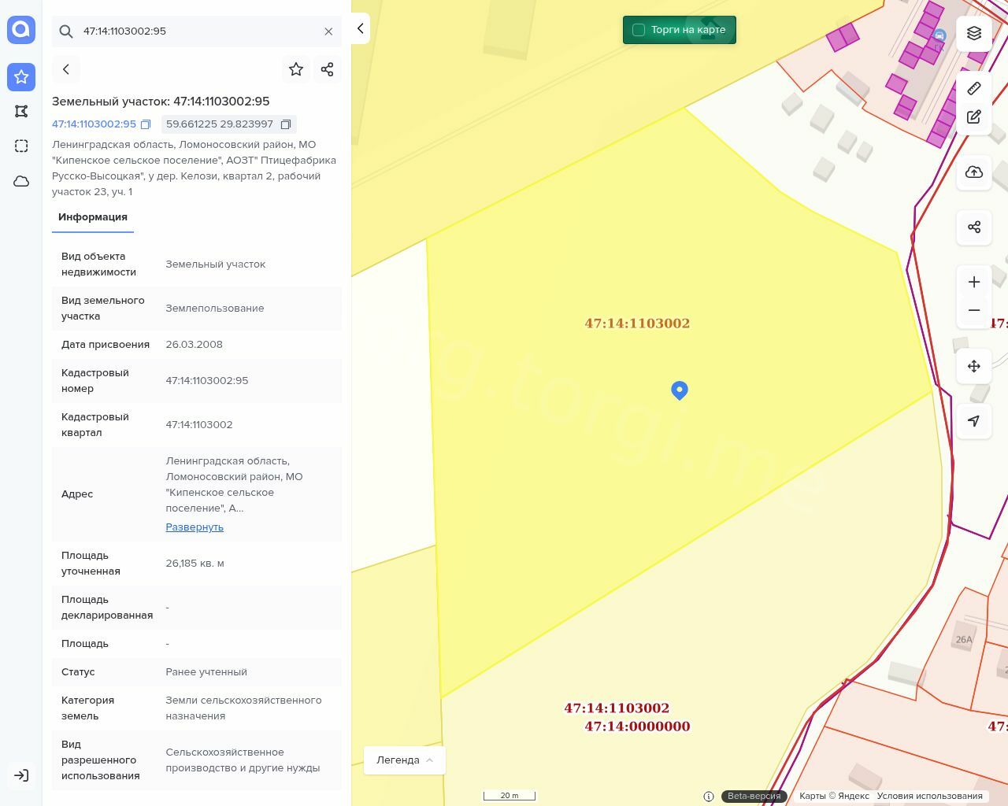1008x806 pixels.
Task: Open the map layers panel
Action: point(974,33)
